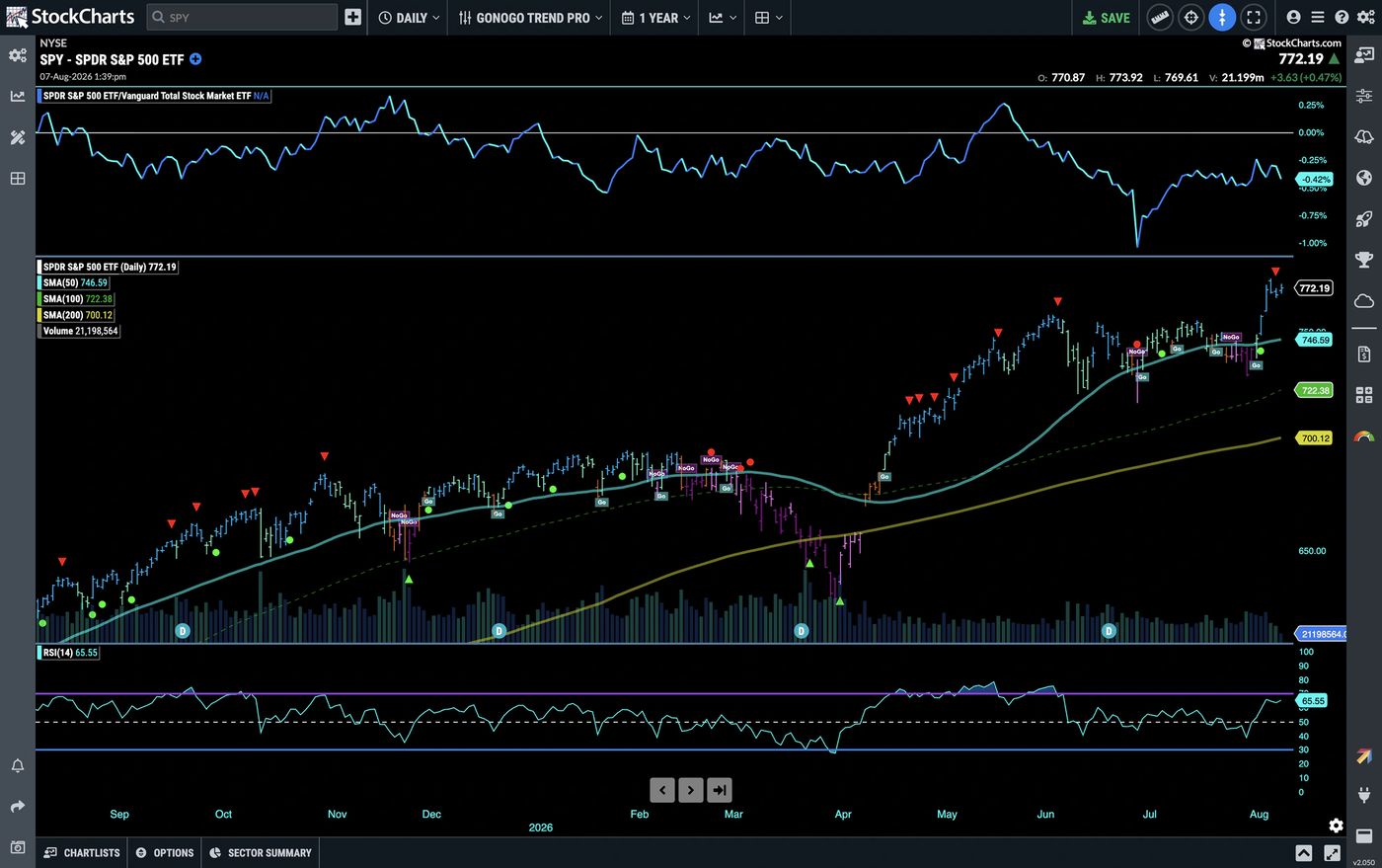Click the StockCharts logo
The height and width of the screenshot is (868, 1382).
click(x=70, y=17)
